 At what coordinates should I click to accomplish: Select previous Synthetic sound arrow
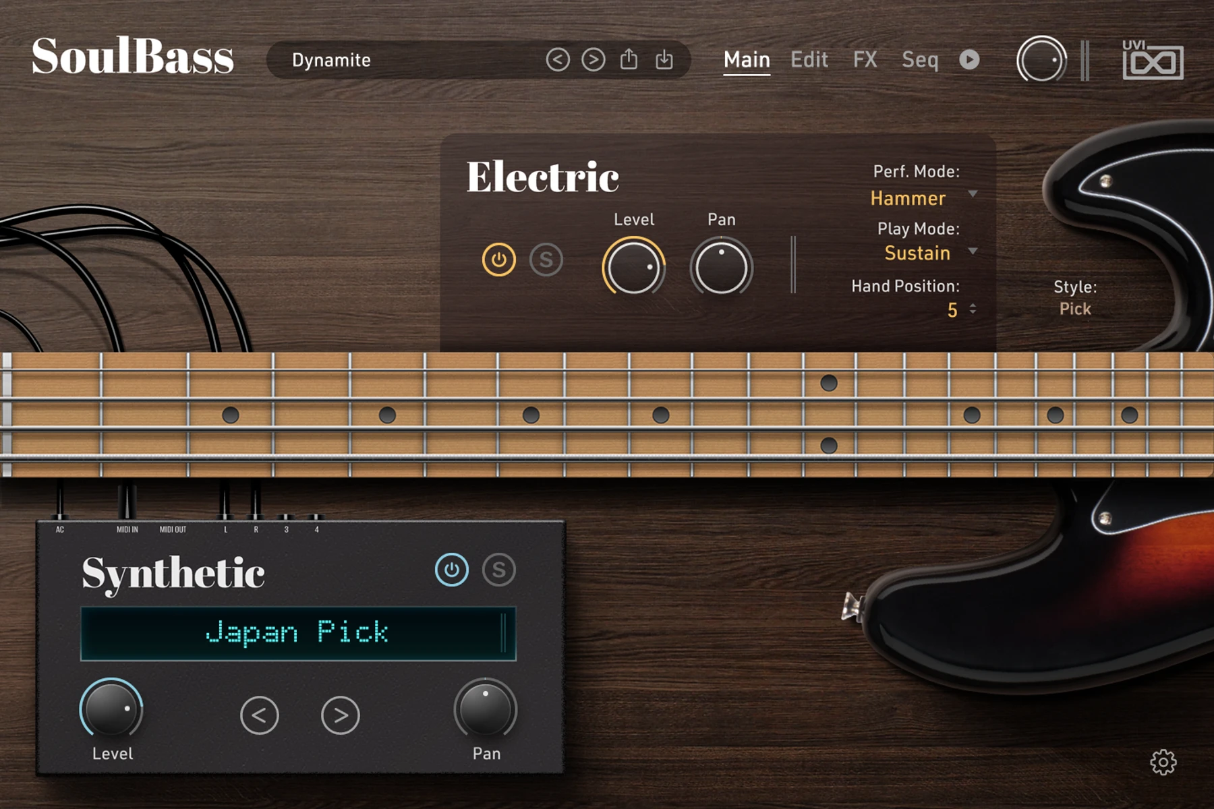260,715
